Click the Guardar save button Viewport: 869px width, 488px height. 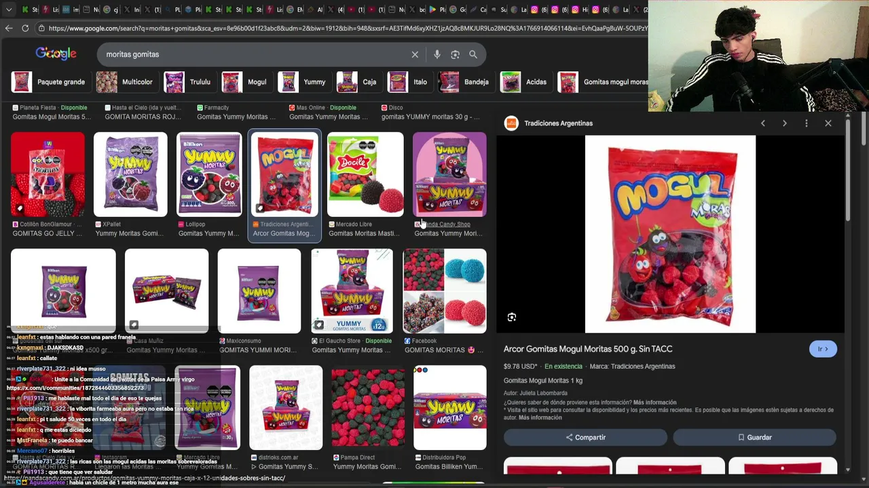[x=754, y=437]
